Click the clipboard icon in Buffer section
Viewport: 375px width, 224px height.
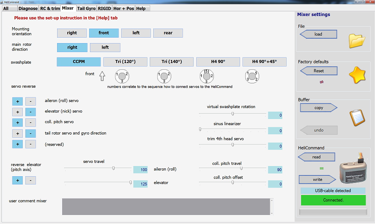357,117
